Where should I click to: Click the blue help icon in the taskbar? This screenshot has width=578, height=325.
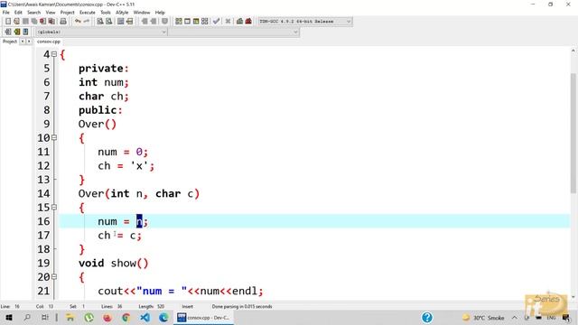(427, 317)
